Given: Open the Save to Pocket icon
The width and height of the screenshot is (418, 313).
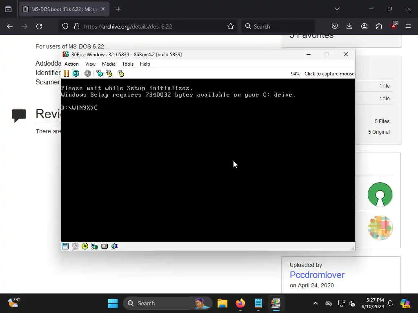Looking at the screenshot, I should 335,26.
